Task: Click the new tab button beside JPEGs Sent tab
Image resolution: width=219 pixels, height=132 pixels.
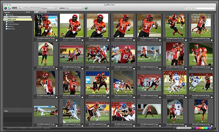Action: (x=48, y=12)
